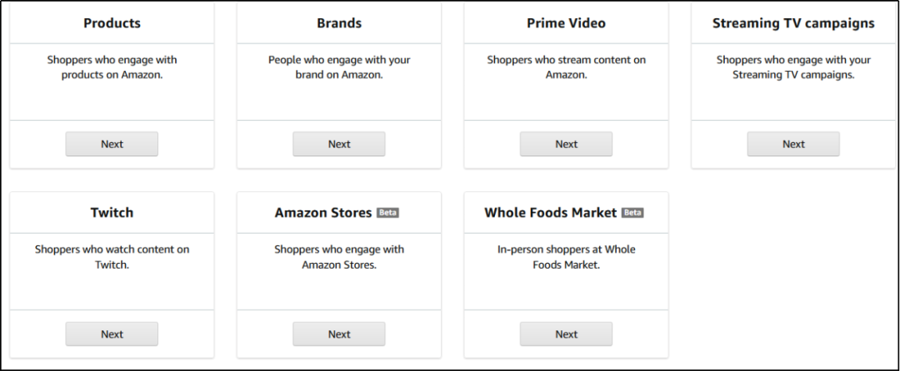
Task: Click the 'Shoppers who stream content' description
Action: click(x=566, y=67)
